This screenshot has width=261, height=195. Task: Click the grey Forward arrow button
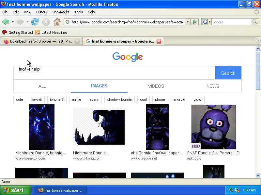coord(20,22)
